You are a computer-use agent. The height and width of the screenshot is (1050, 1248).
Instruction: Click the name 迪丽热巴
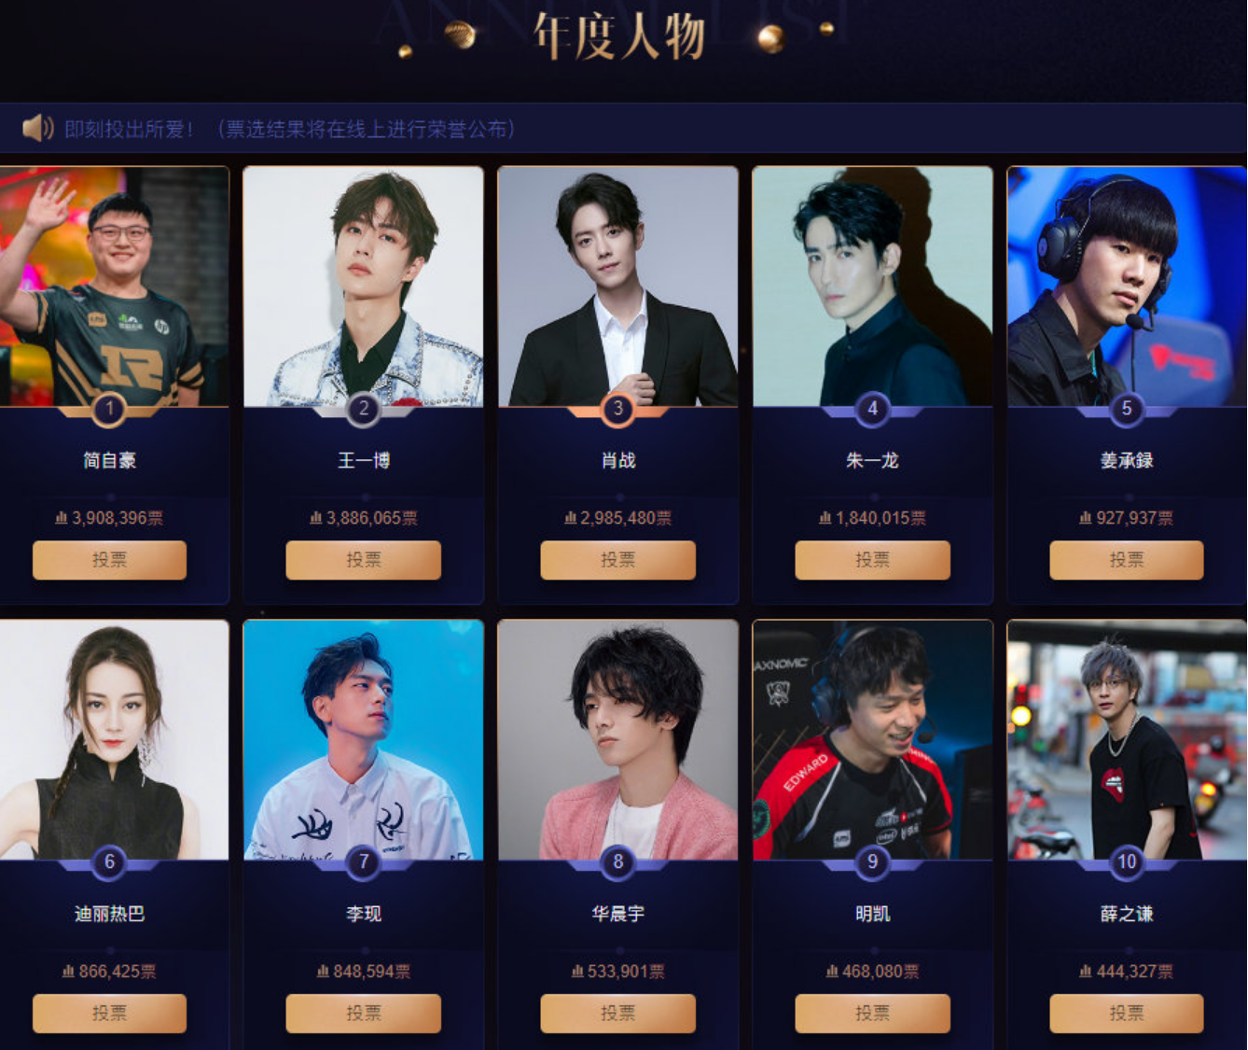[109, 914]
